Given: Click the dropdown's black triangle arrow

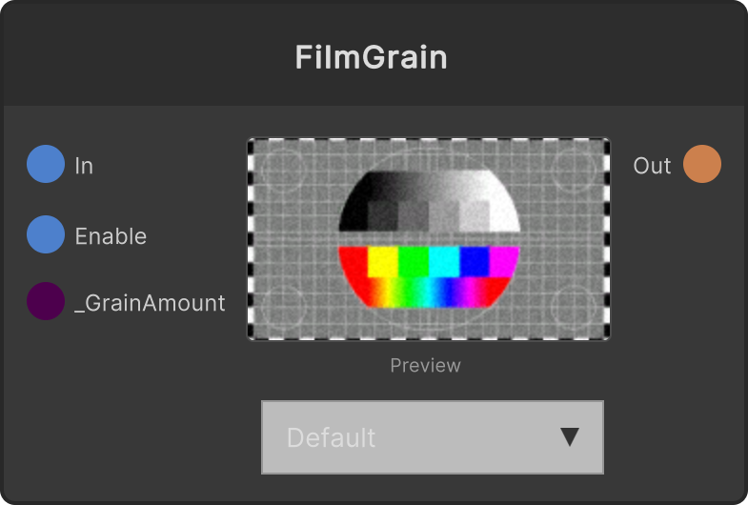Looking at the screenshot, I should click(570, 436).
